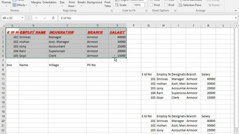Viewport: 239px width, 134px height.
Task: Click the Selection Pane icon
Action: tap(180, 5)
